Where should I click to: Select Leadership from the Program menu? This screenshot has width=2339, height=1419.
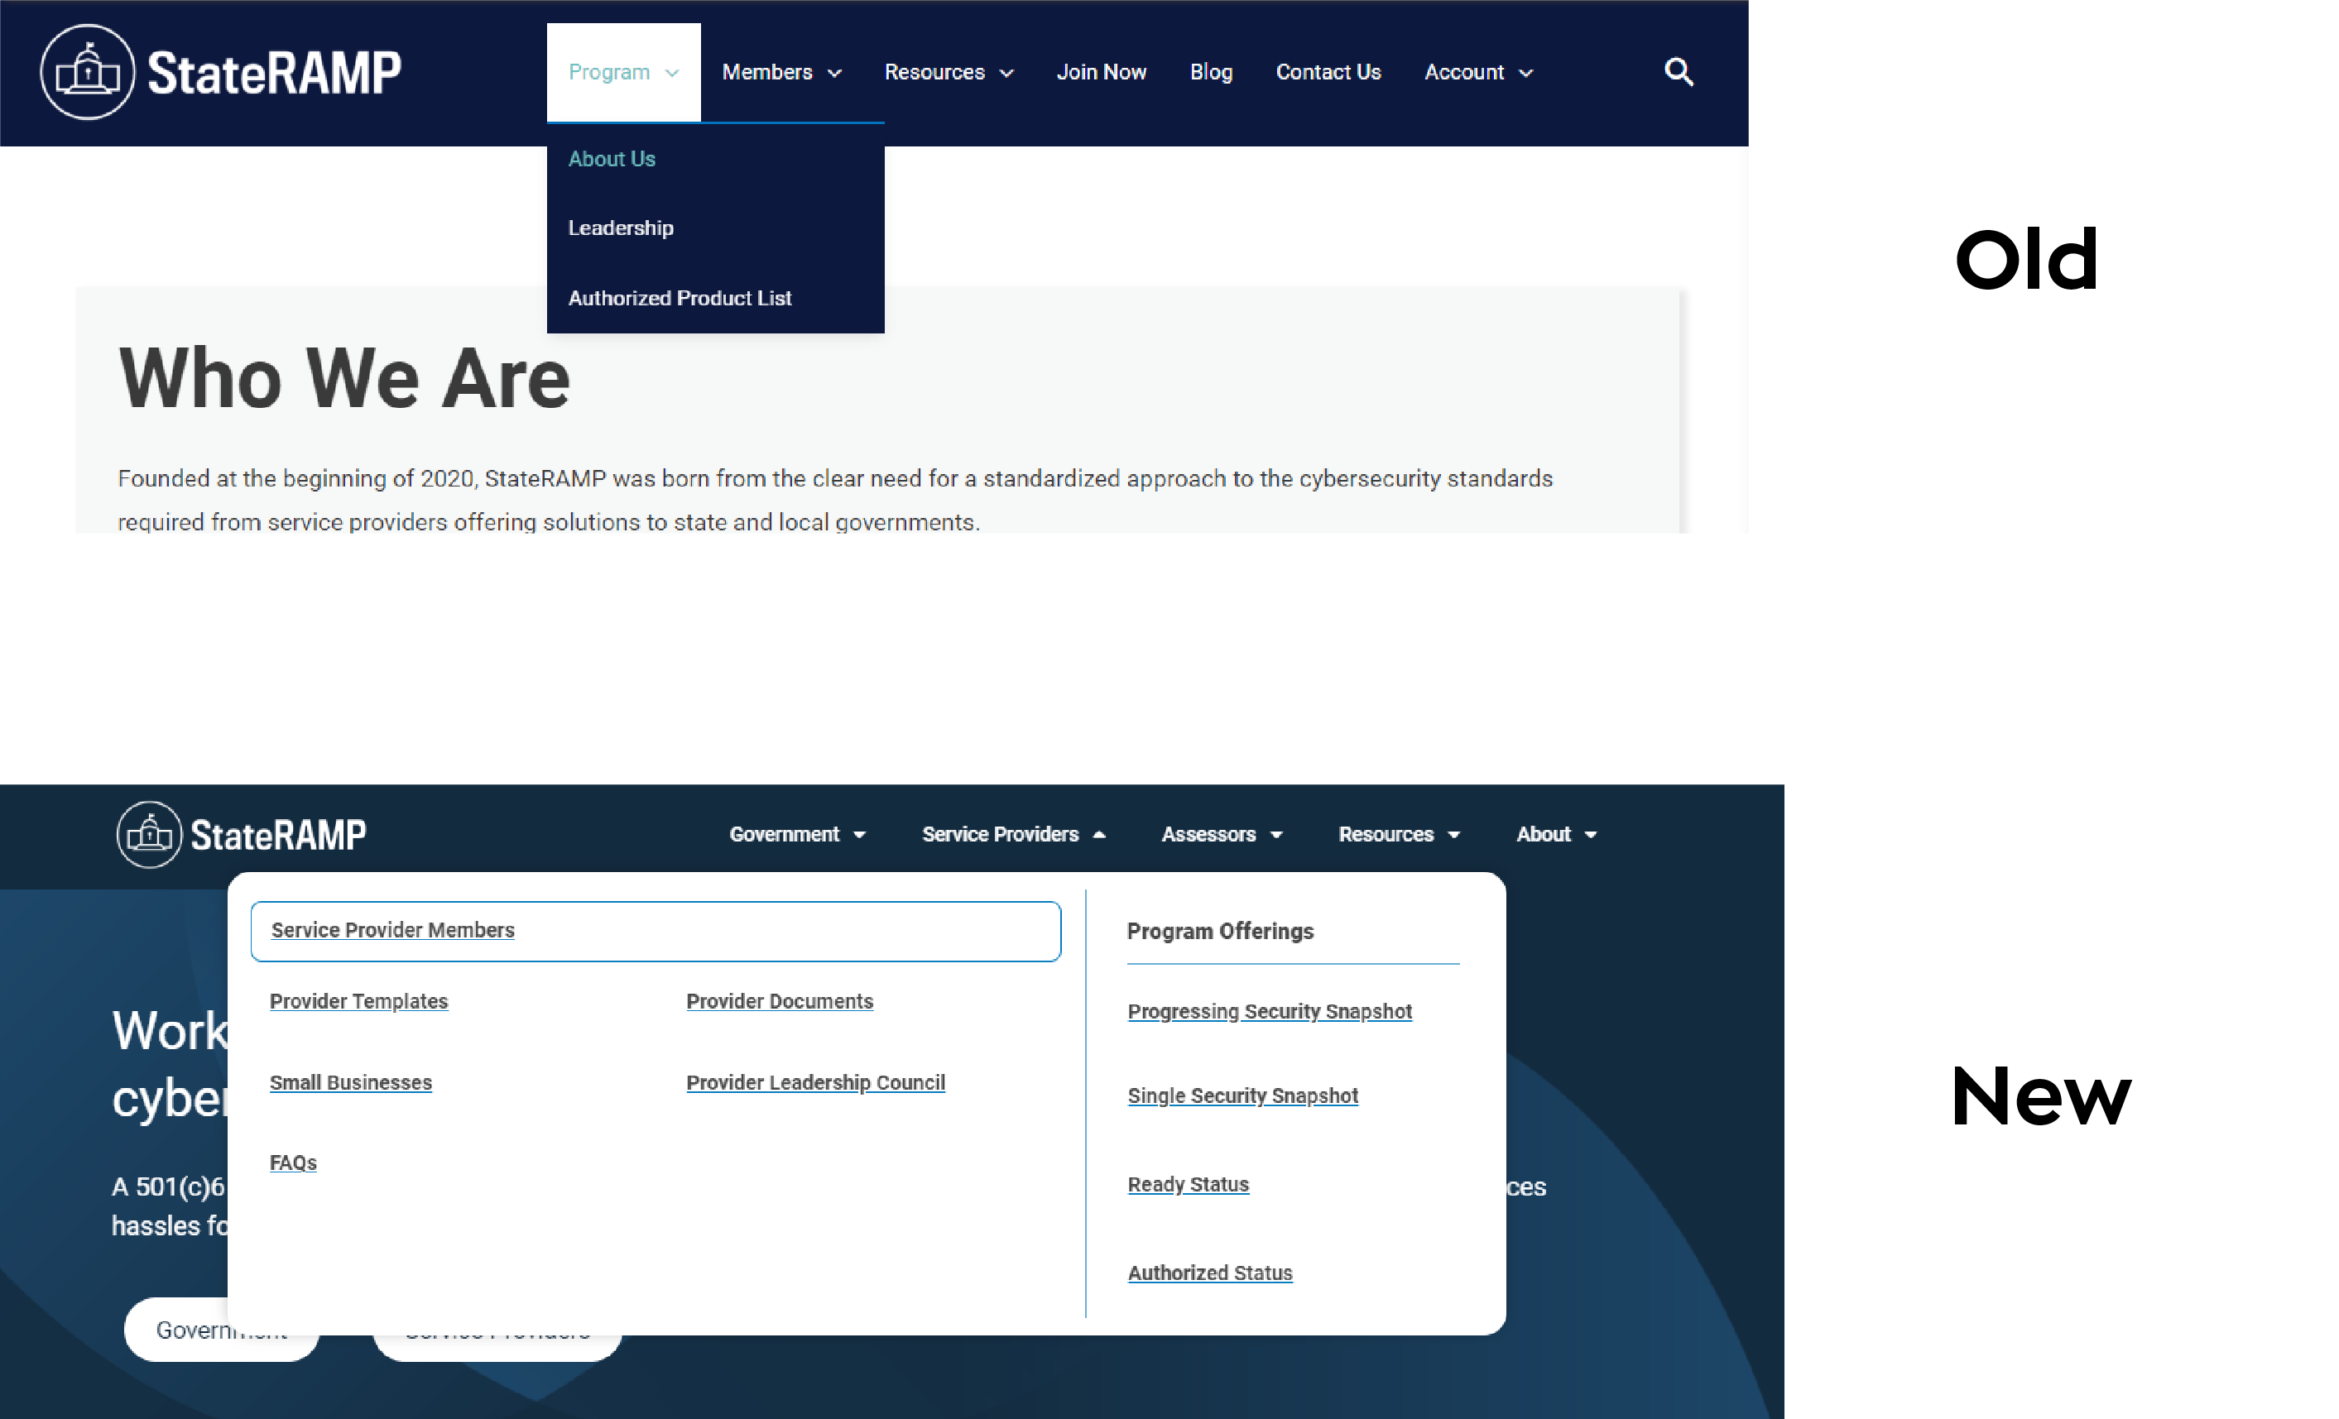pos(621,228)
